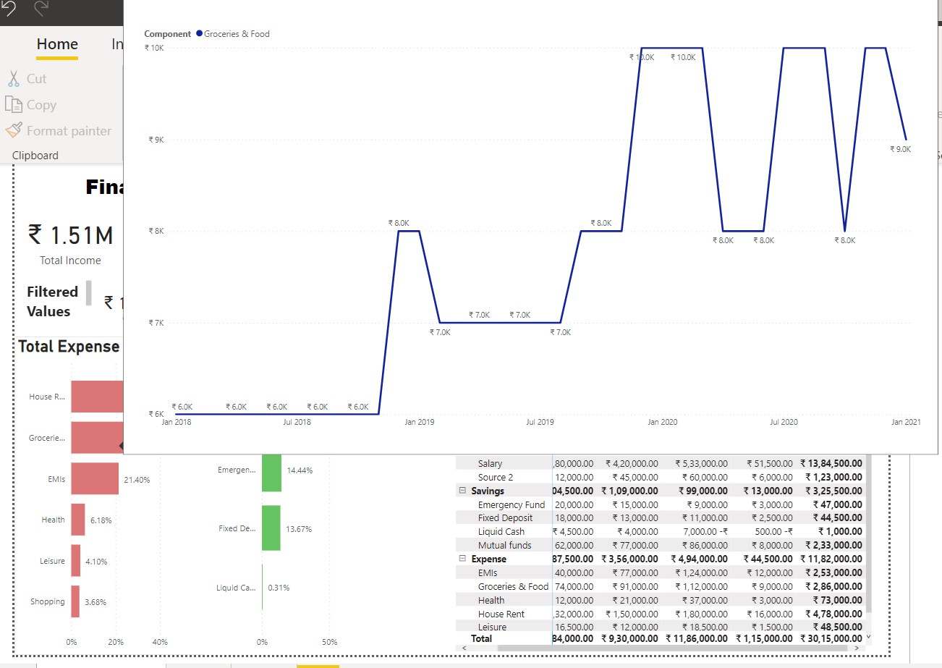Click the House Rent matrix row label
The width and height of the screenshot is (942, 668).
(501, 614)
